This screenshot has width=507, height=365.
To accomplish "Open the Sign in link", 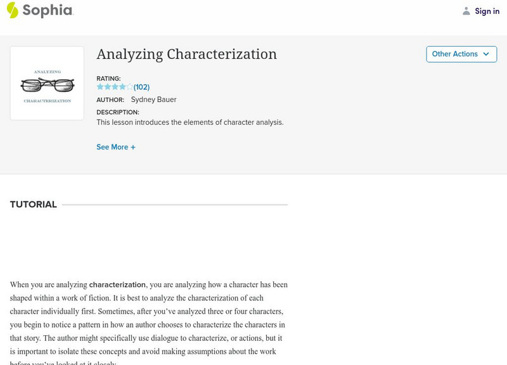I will pos(487,11).
